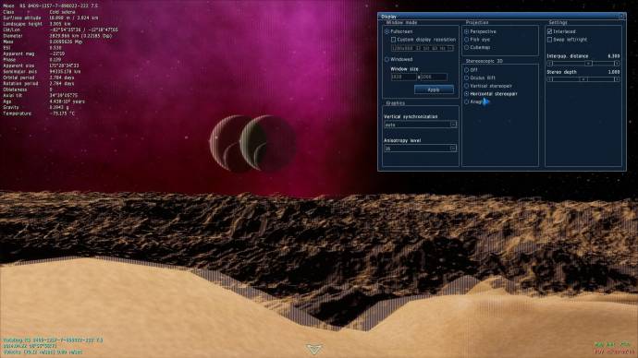Viewport: 638px width, 358px height.
Task: Toggle the Interlaced checkbox
Action: [x=550, y=31]
